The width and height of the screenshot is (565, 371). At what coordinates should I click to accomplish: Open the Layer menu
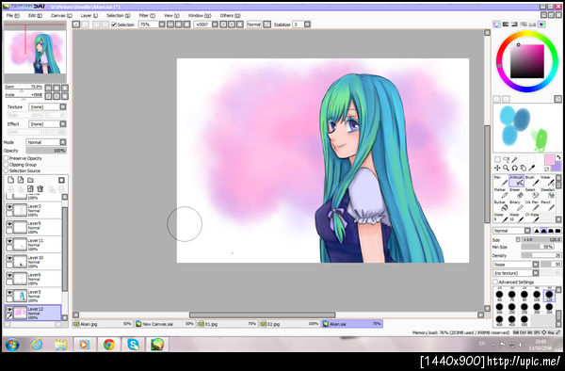pyautogui.click(x=89, y=15)
